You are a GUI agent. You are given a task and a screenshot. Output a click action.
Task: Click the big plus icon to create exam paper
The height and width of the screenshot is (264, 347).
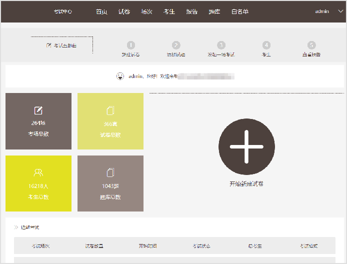[x=247, y=147]
